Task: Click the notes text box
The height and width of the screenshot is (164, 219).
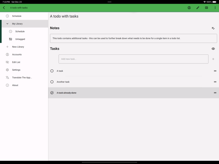Action: [133, 38]
